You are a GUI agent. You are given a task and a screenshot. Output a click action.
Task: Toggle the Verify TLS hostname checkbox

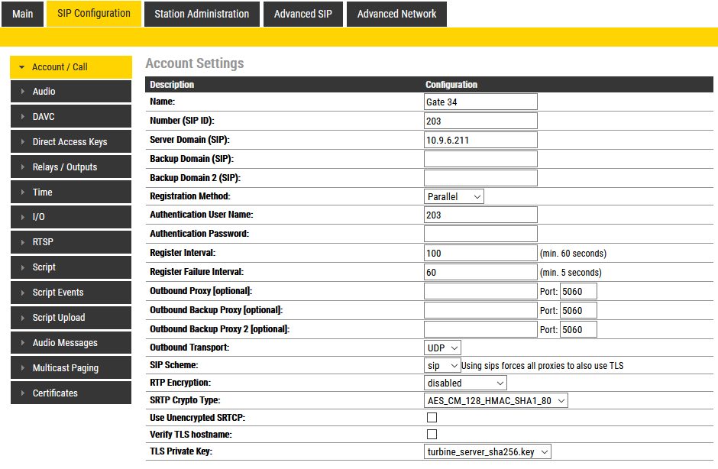pos(432,435)
